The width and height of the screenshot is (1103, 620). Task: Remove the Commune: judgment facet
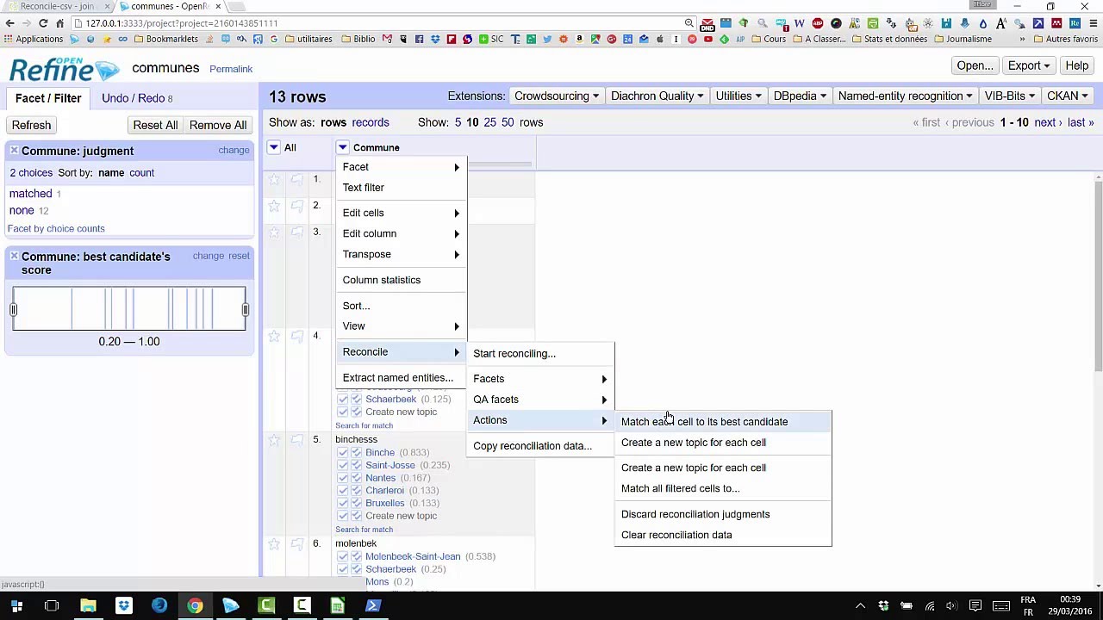[x=14, y=151]
